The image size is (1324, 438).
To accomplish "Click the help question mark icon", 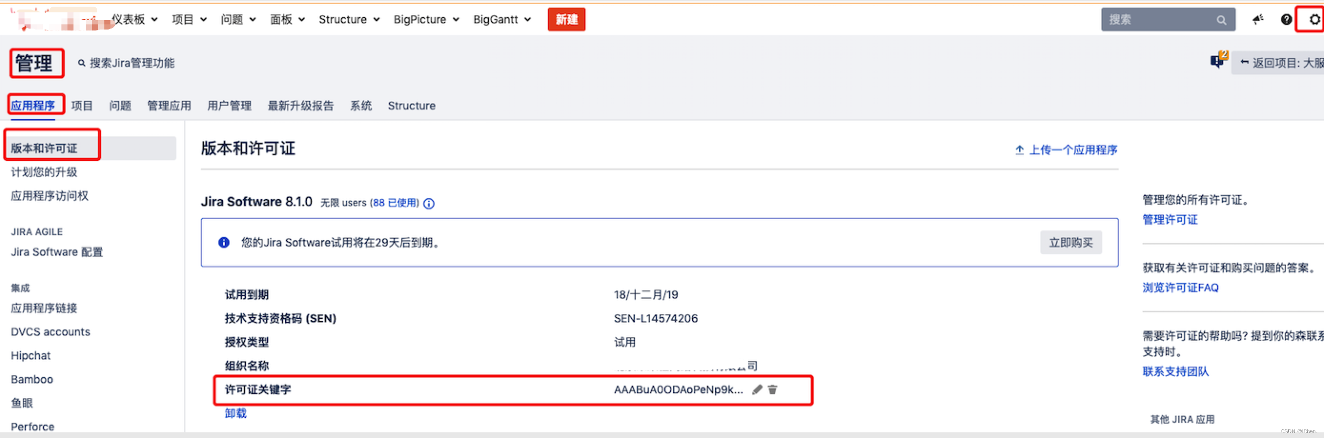I will [1285, 20].
